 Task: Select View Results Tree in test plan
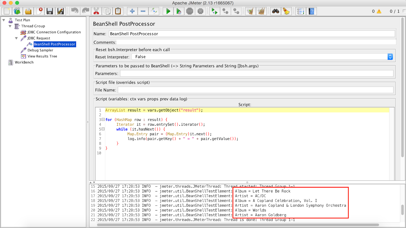(42, 56)
